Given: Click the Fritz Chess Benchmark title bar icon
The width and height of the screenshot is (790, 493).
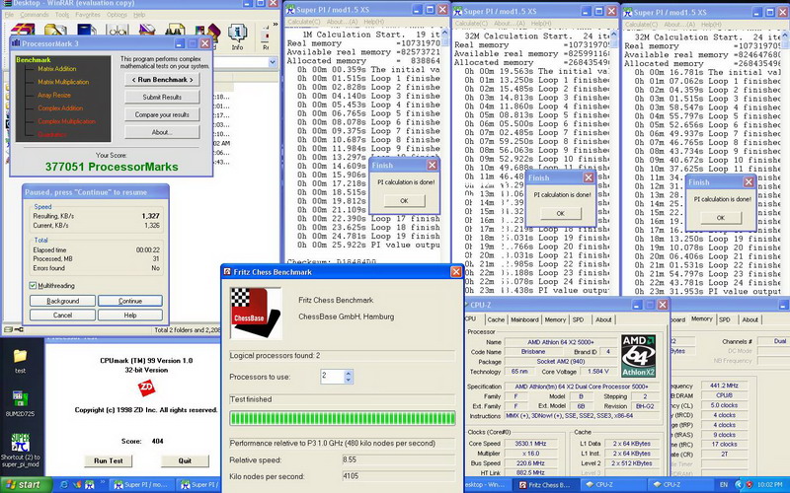Looking at the screenshot, I should (227, 272).
